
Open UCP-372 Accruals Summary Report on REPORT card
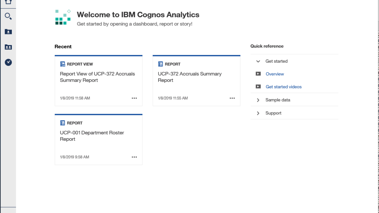point(190,77)
